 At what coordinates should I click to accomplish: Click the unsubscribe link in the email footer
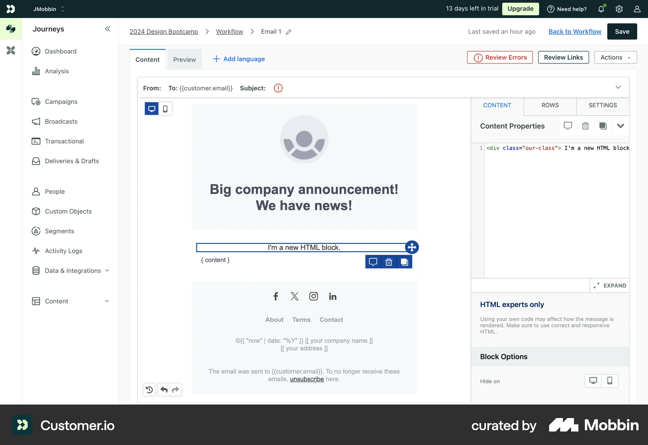click(307, 379)
